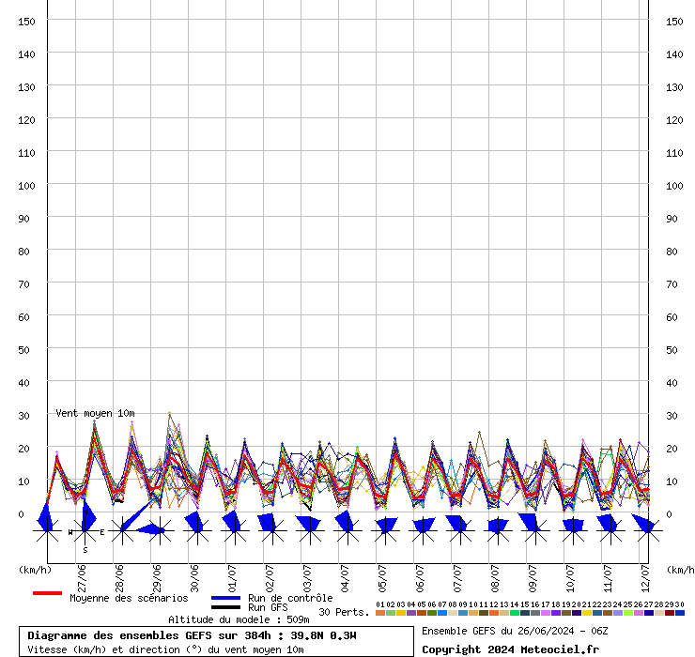
Task: Click the wind rose above the 07/07 label
Action: (459, 530)
